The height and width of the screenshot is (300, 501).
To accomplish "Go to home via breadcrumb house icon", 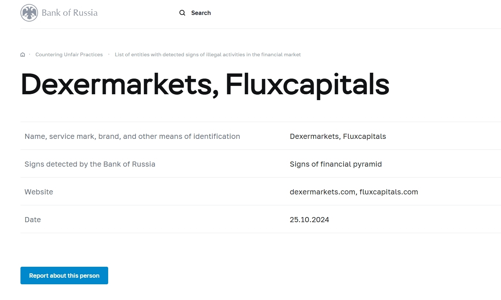I will pos(23,54).
